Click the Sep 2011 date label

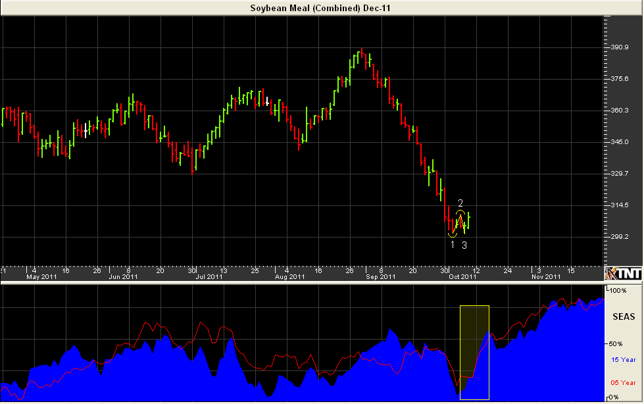pos(381,277)
